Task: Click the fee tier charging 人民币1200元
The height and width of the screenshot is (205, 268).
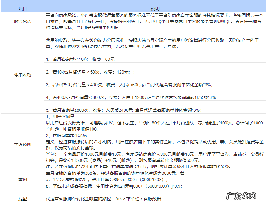Action: tap(130, 97)
